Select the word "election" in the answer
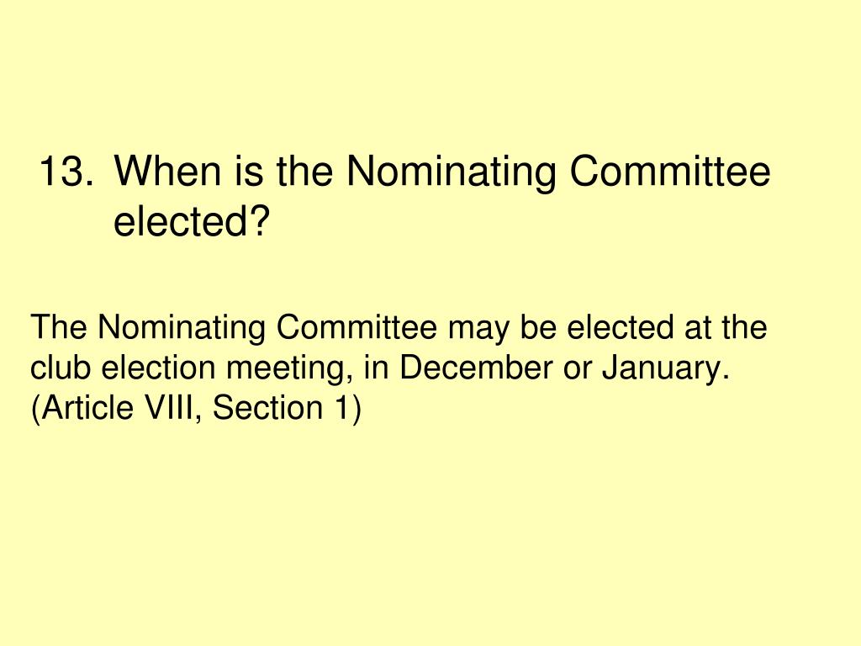Screen dimensions: 861x646 [158, 367]
